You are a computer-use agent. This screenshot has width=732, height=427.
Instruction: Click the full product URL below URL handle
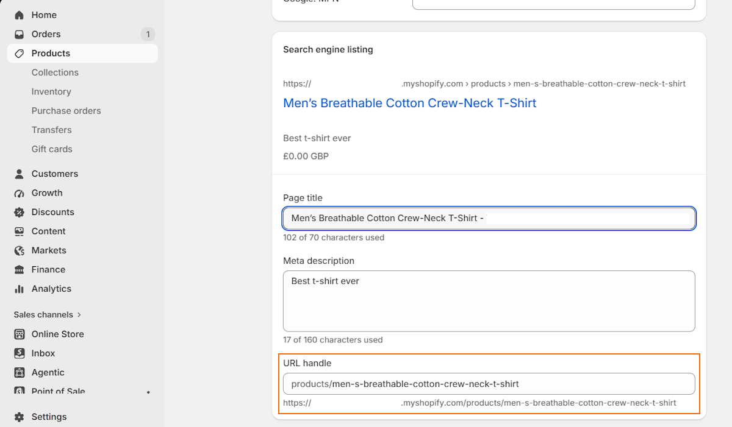479,403
